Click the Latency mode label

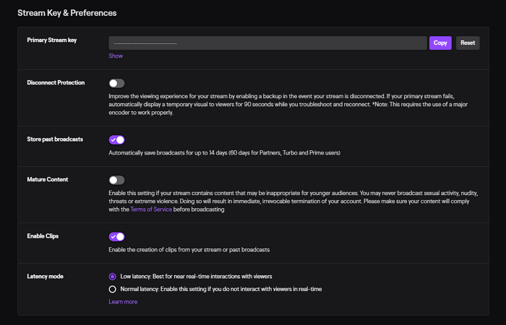tap(46, 276)
